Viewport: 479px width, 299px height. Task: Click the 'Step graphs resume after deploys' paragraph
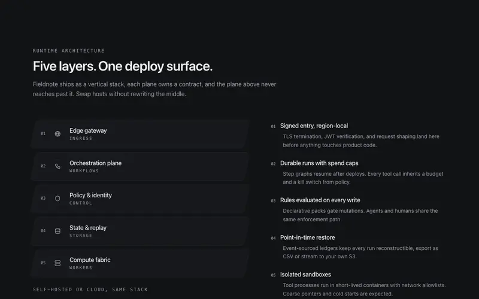point(363,178)
